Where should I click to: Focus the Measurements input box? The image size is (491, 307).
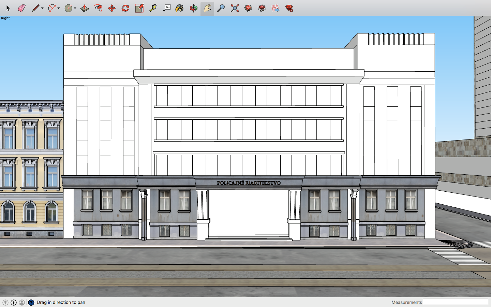click(456, 302)
